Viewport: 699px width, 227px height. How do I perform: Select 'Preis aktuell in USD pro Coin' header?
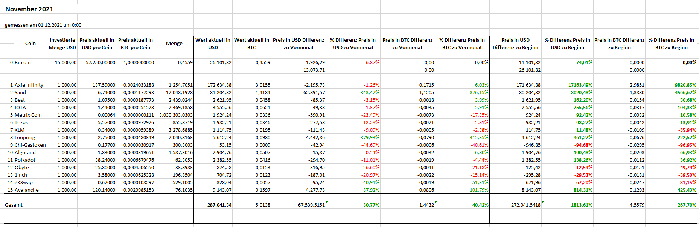click(x=97, y=44)
